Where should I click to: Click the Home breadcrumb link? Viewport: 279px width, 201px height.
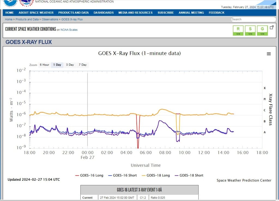[8, 19]
